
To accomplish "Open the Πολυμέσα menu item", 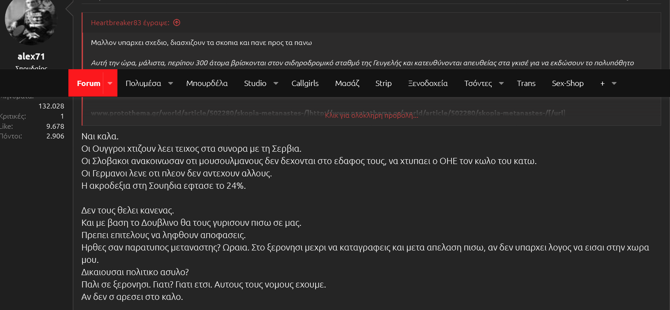I will pos(143,83).
